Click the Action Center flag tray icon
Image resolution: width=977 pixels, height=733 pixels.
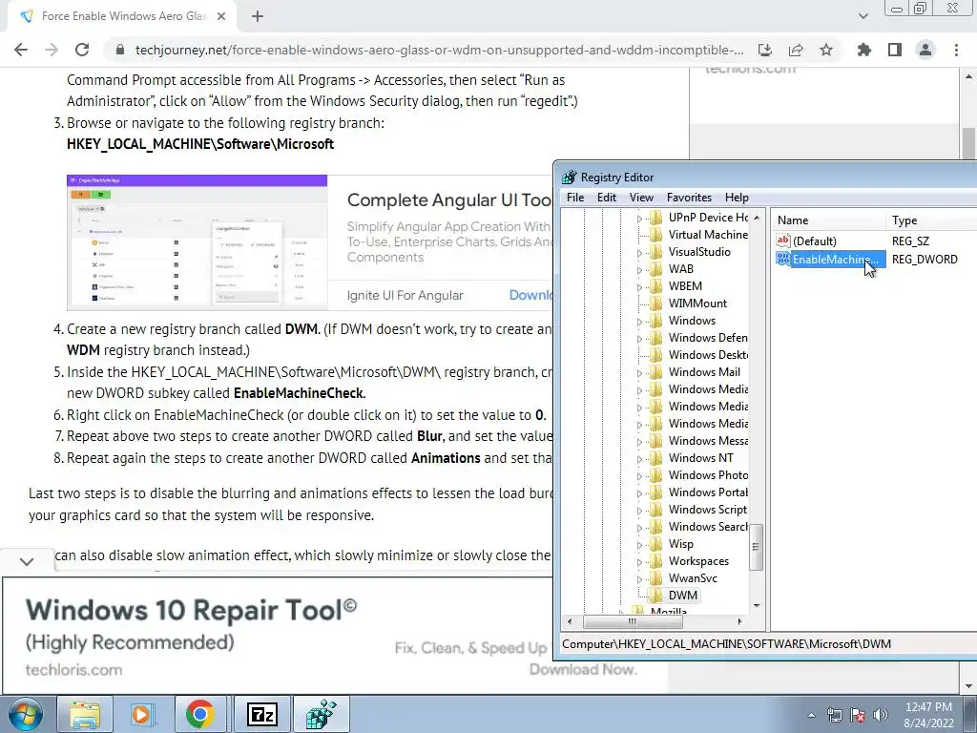[x=858, y=715]
